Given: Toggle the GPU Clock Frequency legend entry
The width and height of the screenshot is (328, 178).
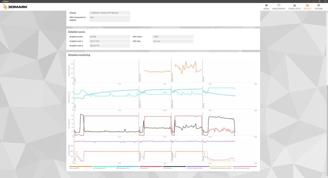Looking at the screenshot, I should click(245, 167).
